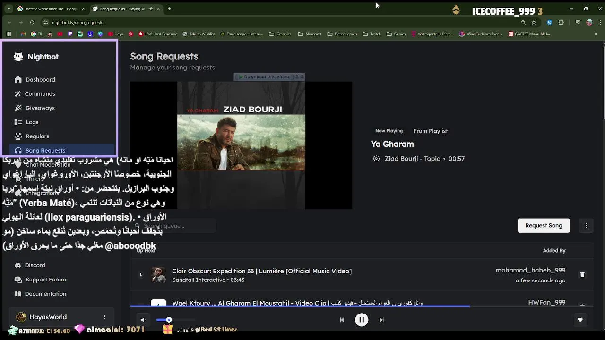This screenshot has width=605, height=340.
Task: Mute the Song Requests tab audio
Action: [151, 9]
